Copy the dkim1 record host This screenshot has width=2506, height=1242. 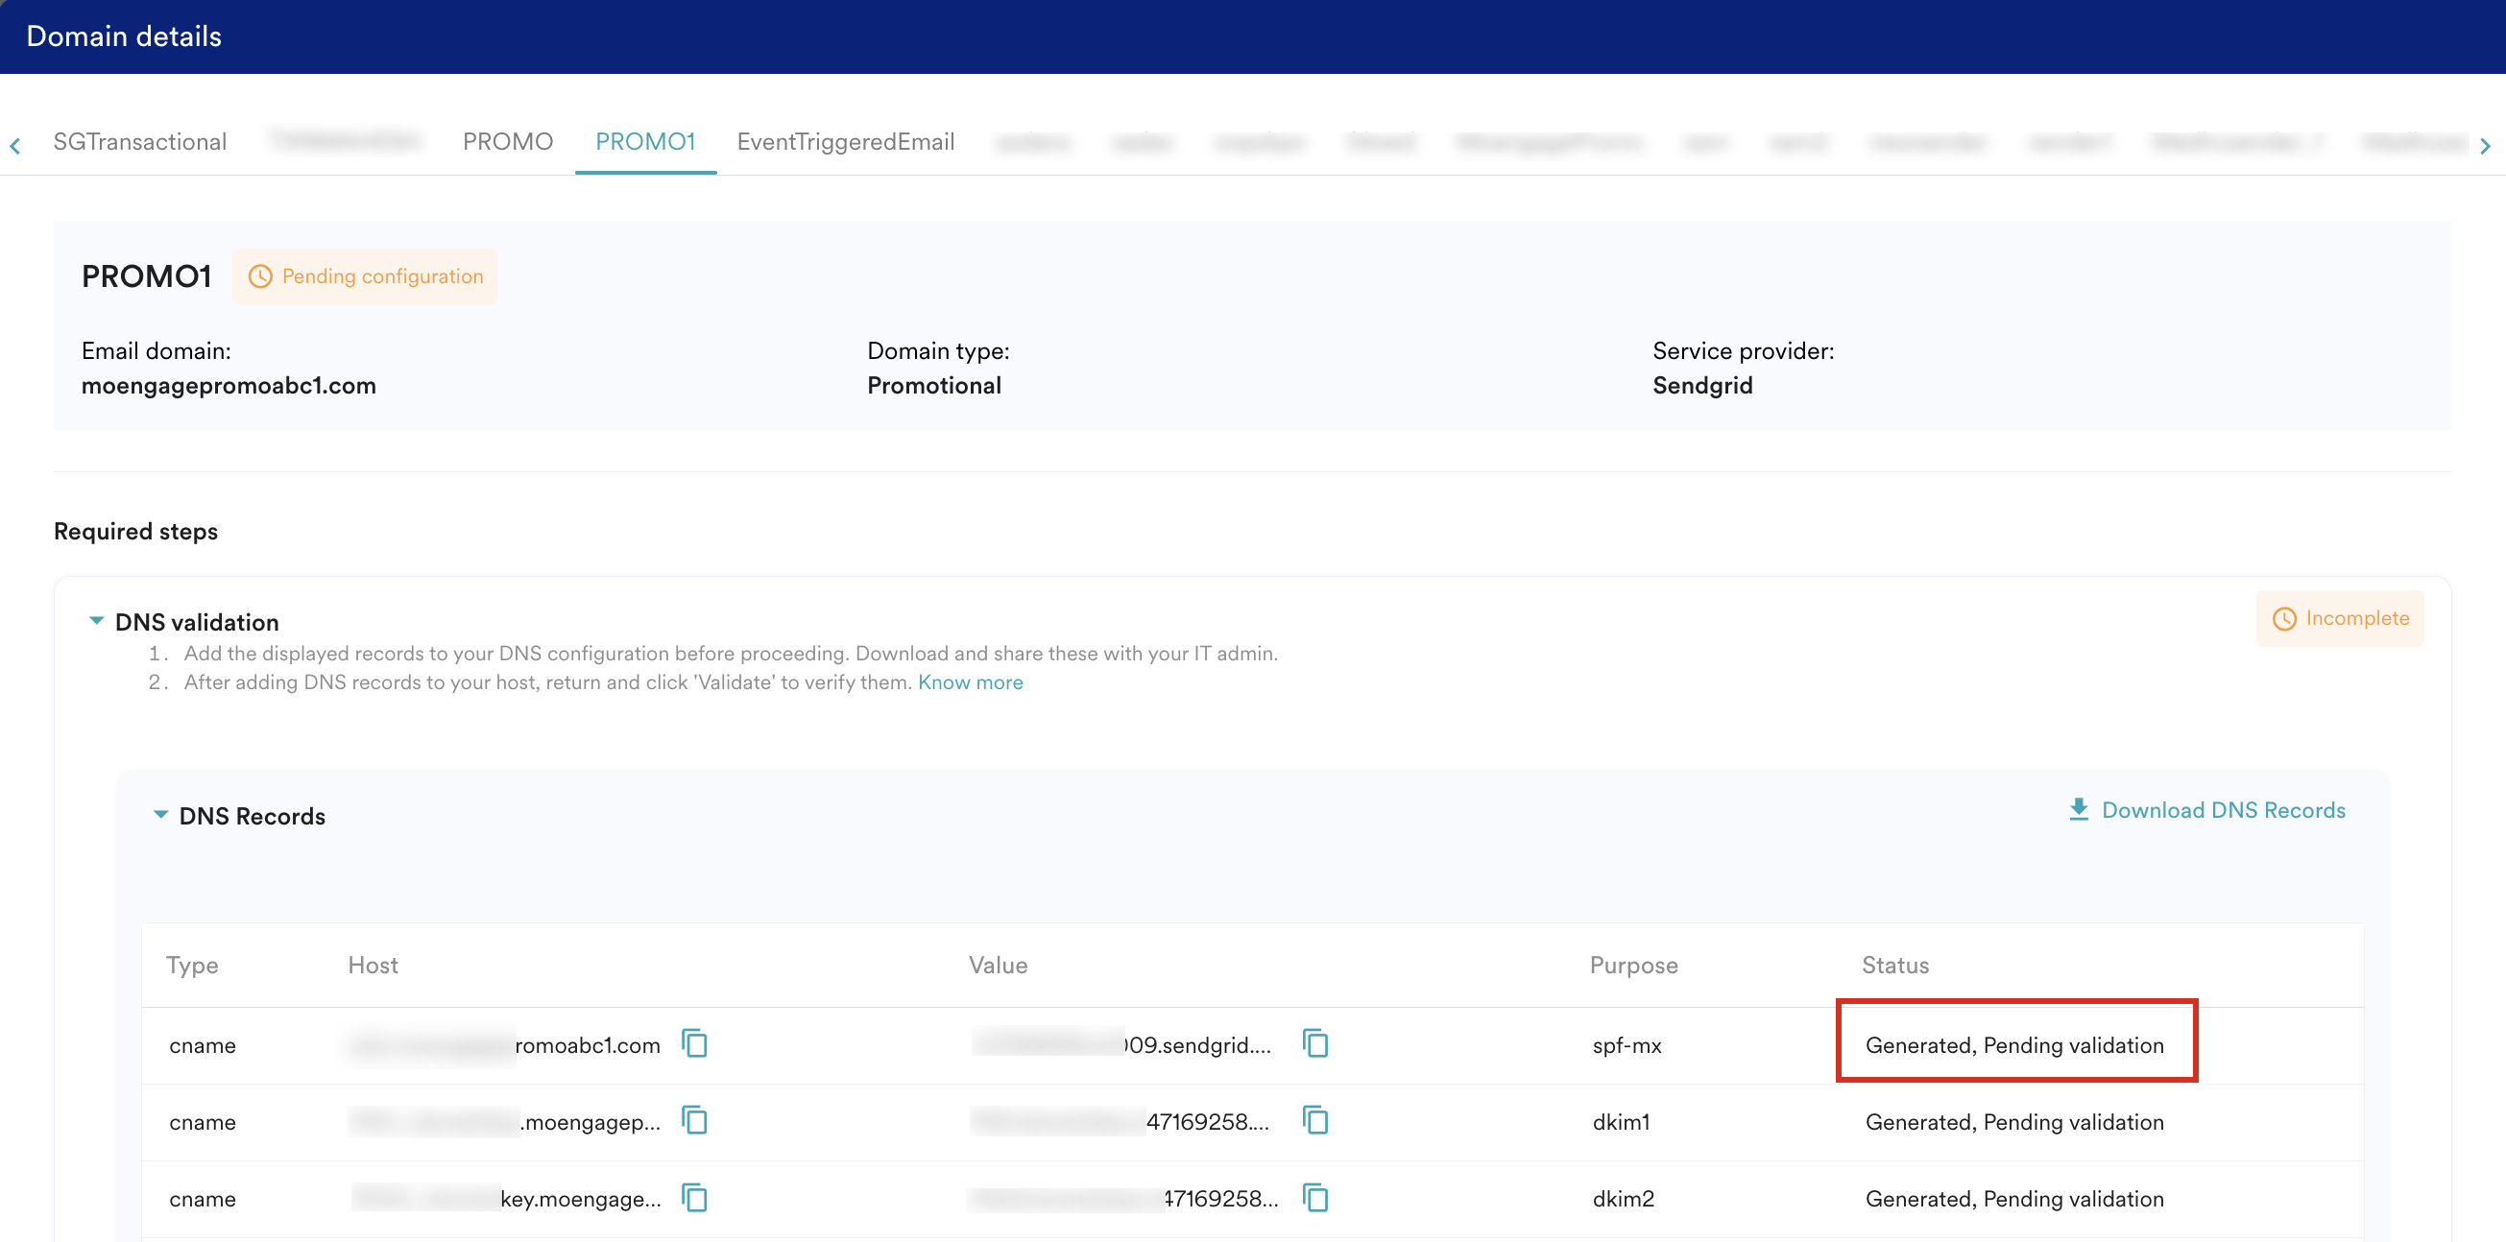click(694, 1120)
